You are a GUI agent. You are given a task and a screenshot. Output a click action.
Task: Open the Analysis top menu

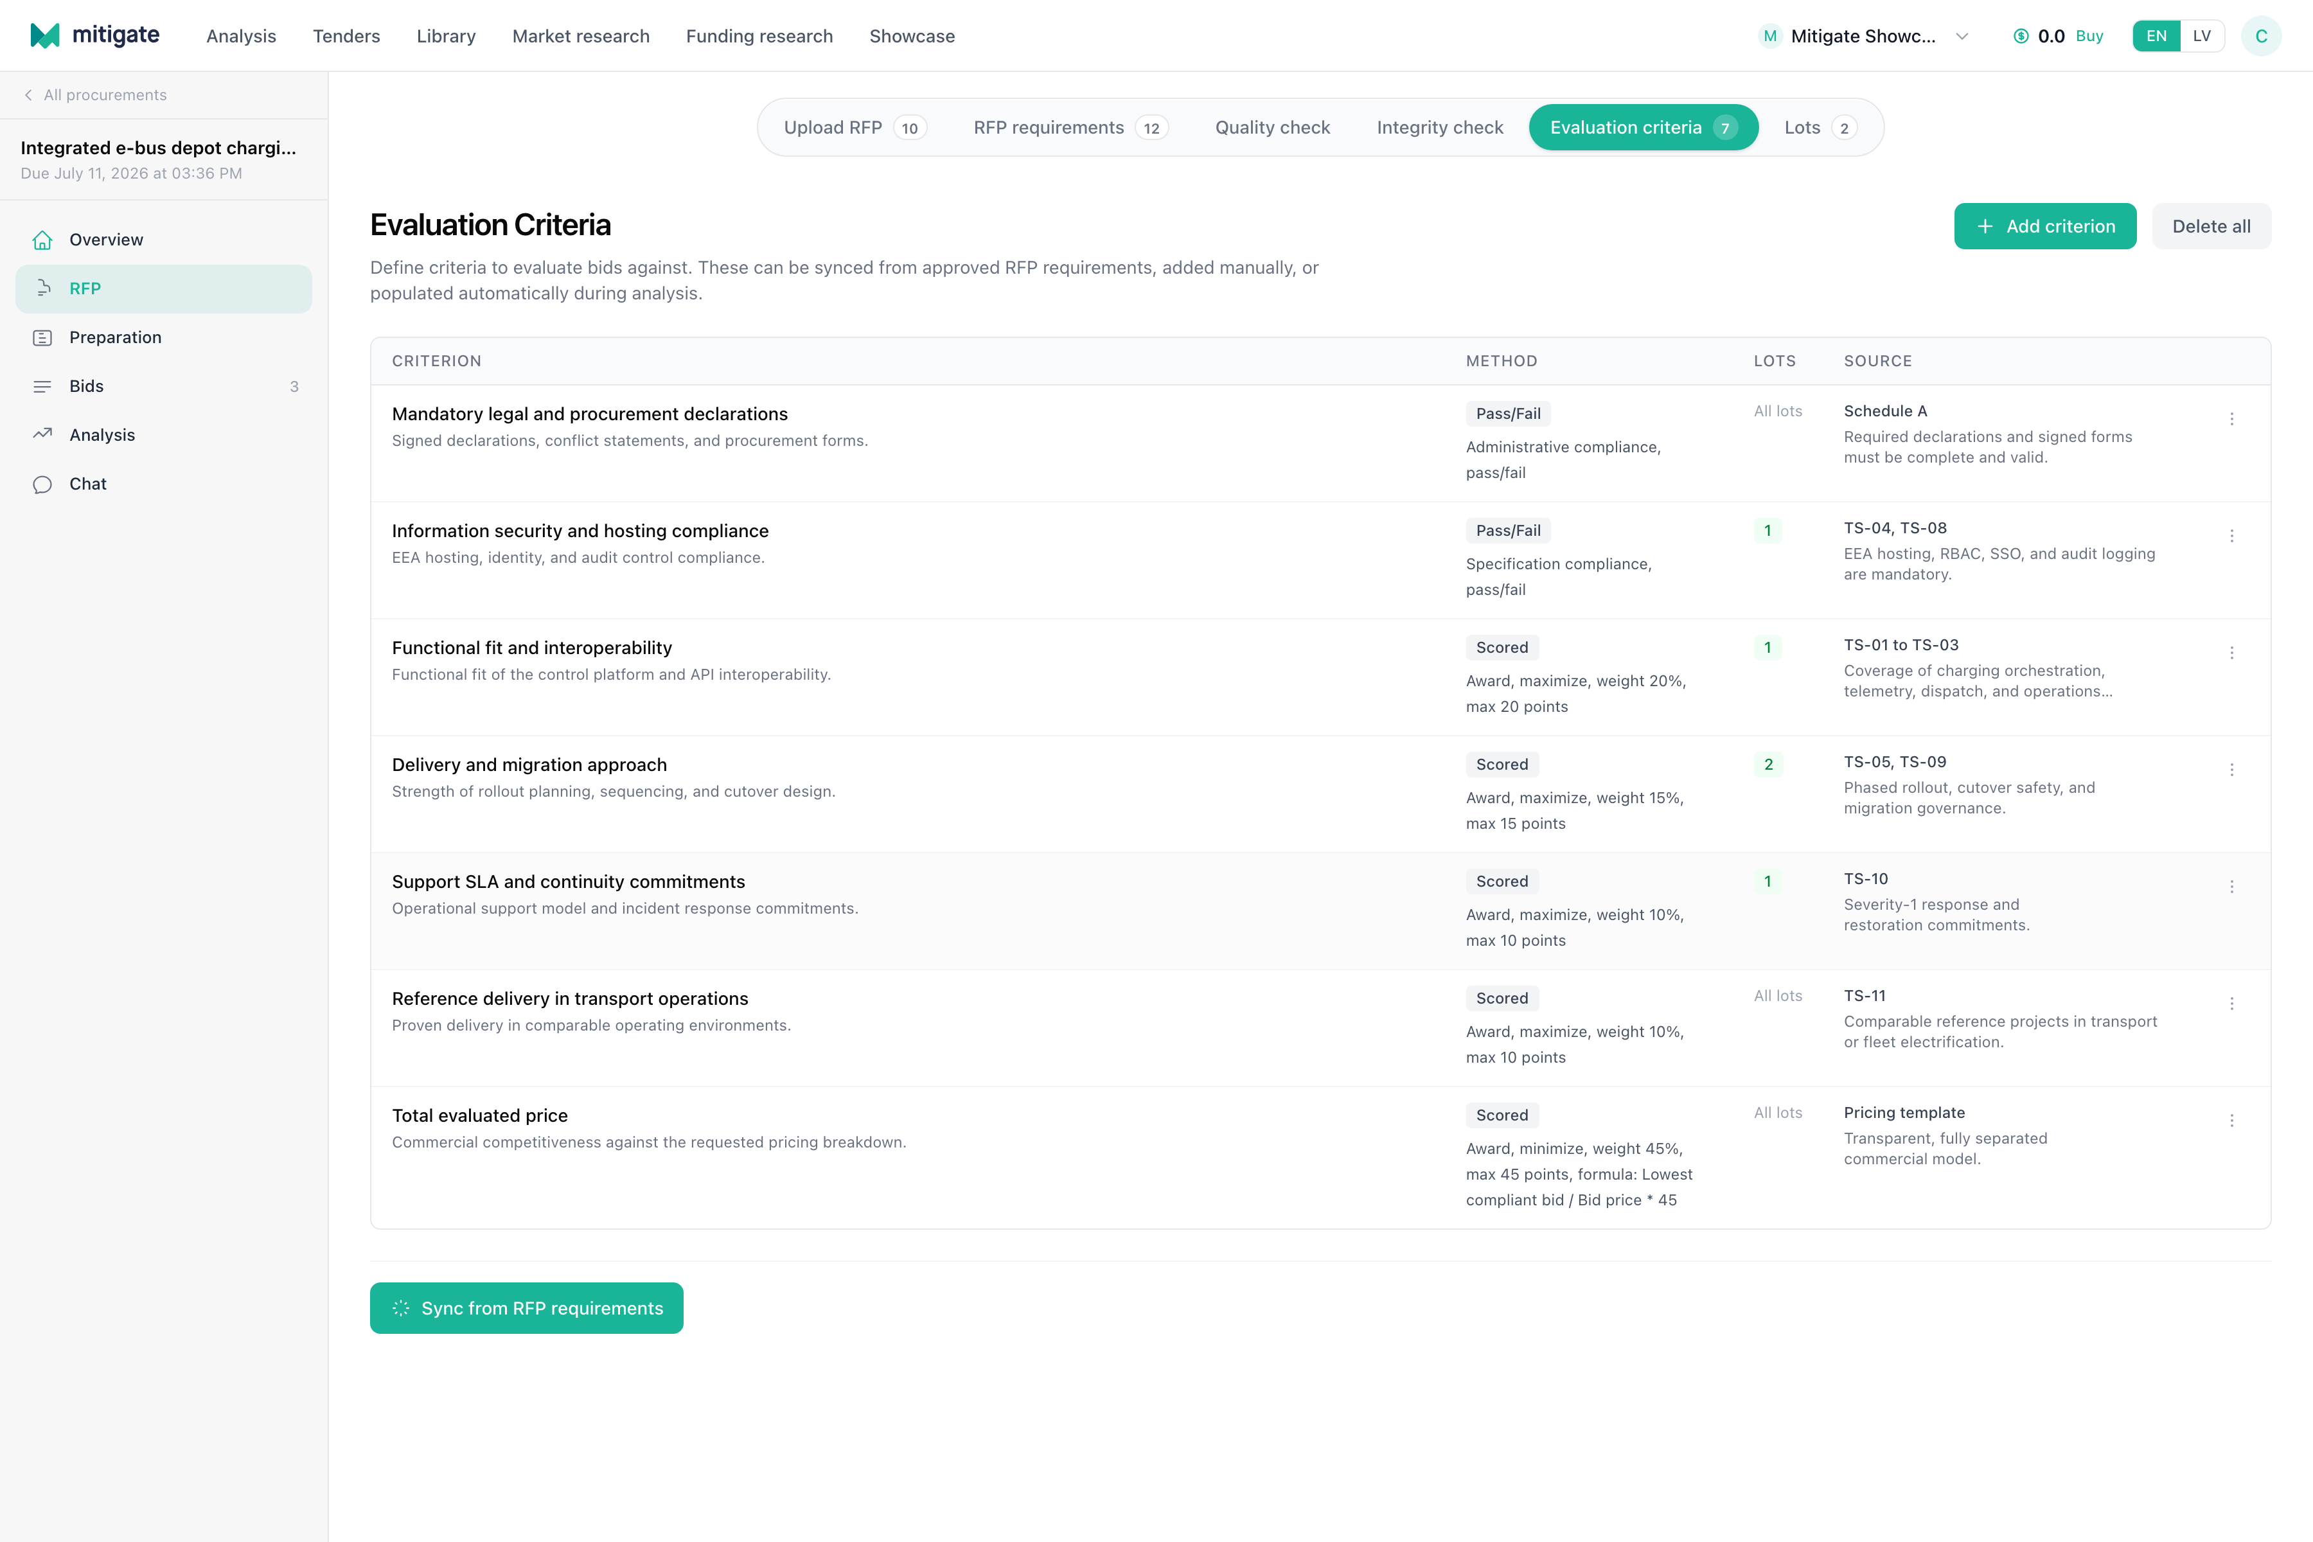pos(241,37)
